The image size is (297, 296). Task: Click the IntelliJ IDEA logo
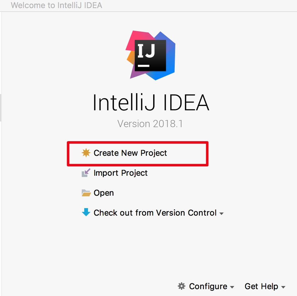[x=150, y=55]
